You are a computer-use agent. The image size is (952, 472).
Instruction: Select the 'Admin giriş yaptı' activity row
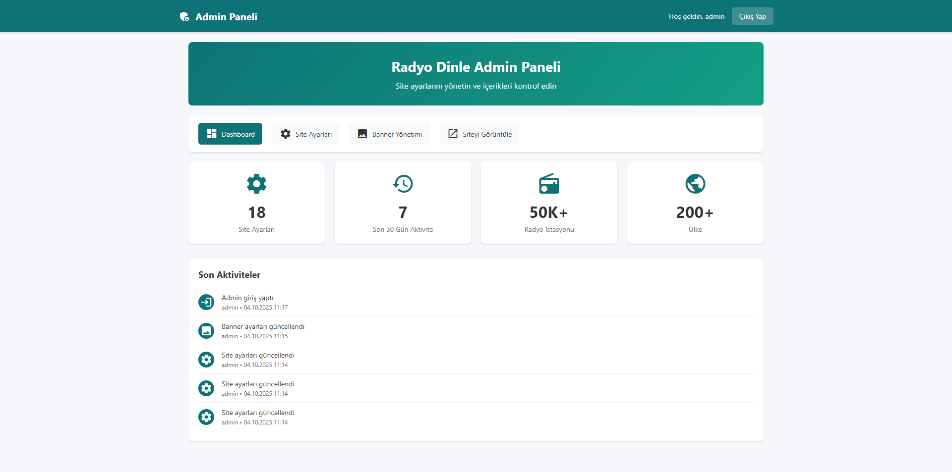click(x=476, y=302)
